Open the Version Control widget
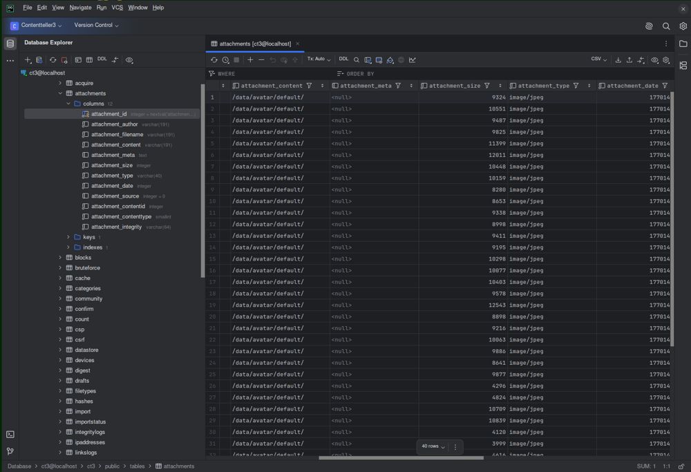Viewport: 691px width, 472px height. pyautogui.click(x=96, y=25)
